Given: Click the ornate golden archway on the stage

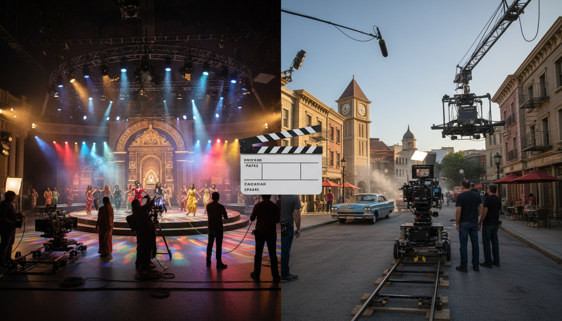Looking at the screenshot, I should point(151,155).
